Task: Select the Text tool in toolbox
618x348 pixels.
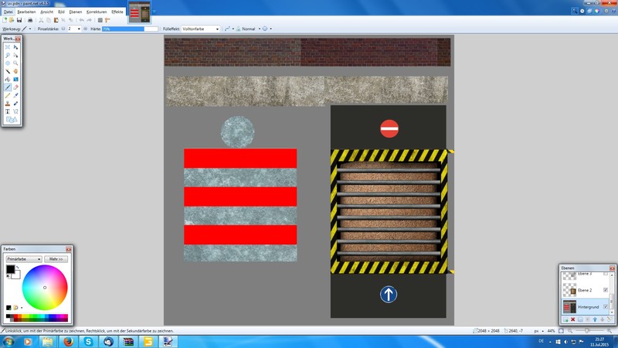Action: pyautogui.click(x=8, y=111)
